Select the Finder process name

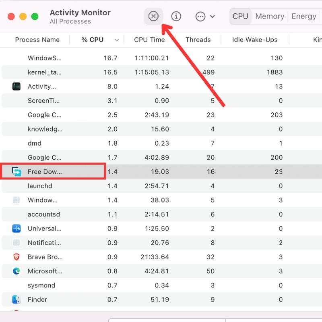point(37,299)
